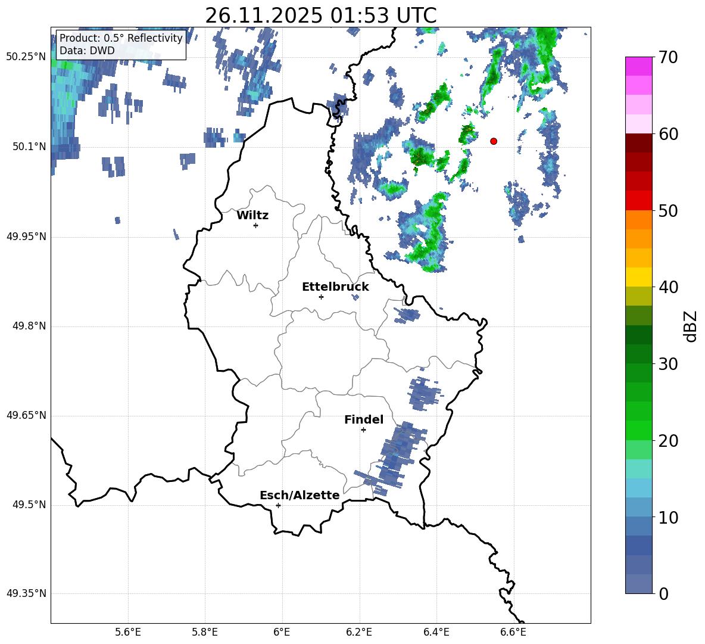Click the Wiltz city label

coord(252,216)
